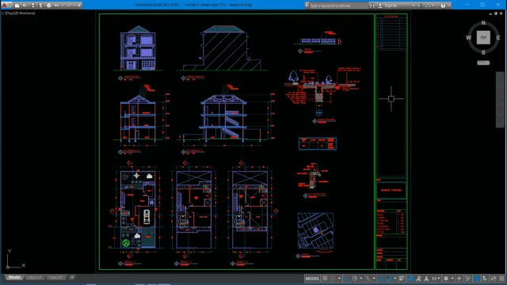Toggle annotation objects visibility in status bar

pos(410,279)
